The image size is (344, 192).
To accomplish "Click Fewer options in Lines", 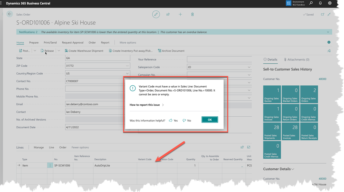I will [80, 148].
